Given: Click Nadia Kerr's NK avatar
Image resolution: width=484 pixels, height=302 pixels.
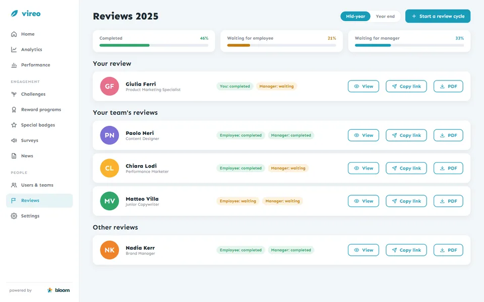Looking at the screenshot, I should click(109, 250).
